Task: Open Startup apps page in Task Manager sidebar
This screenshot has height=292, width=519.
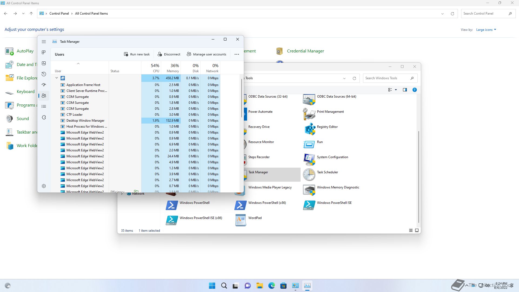Action: 44,85
